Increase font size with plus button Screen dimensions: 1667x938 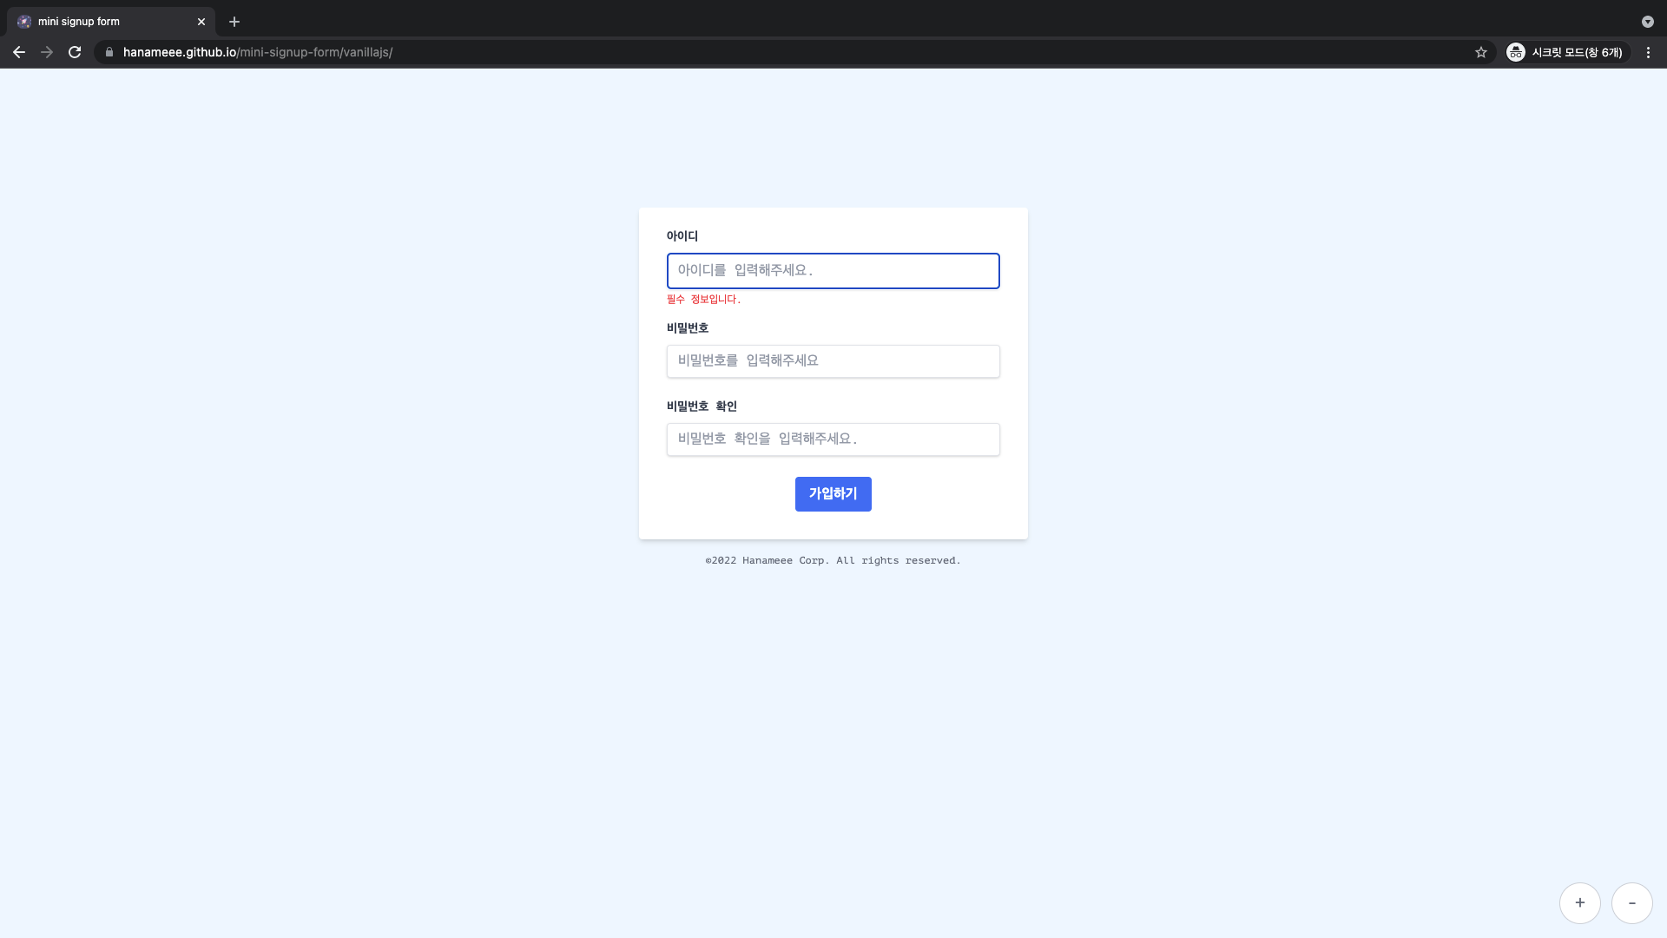click(x=1580, y=903)
